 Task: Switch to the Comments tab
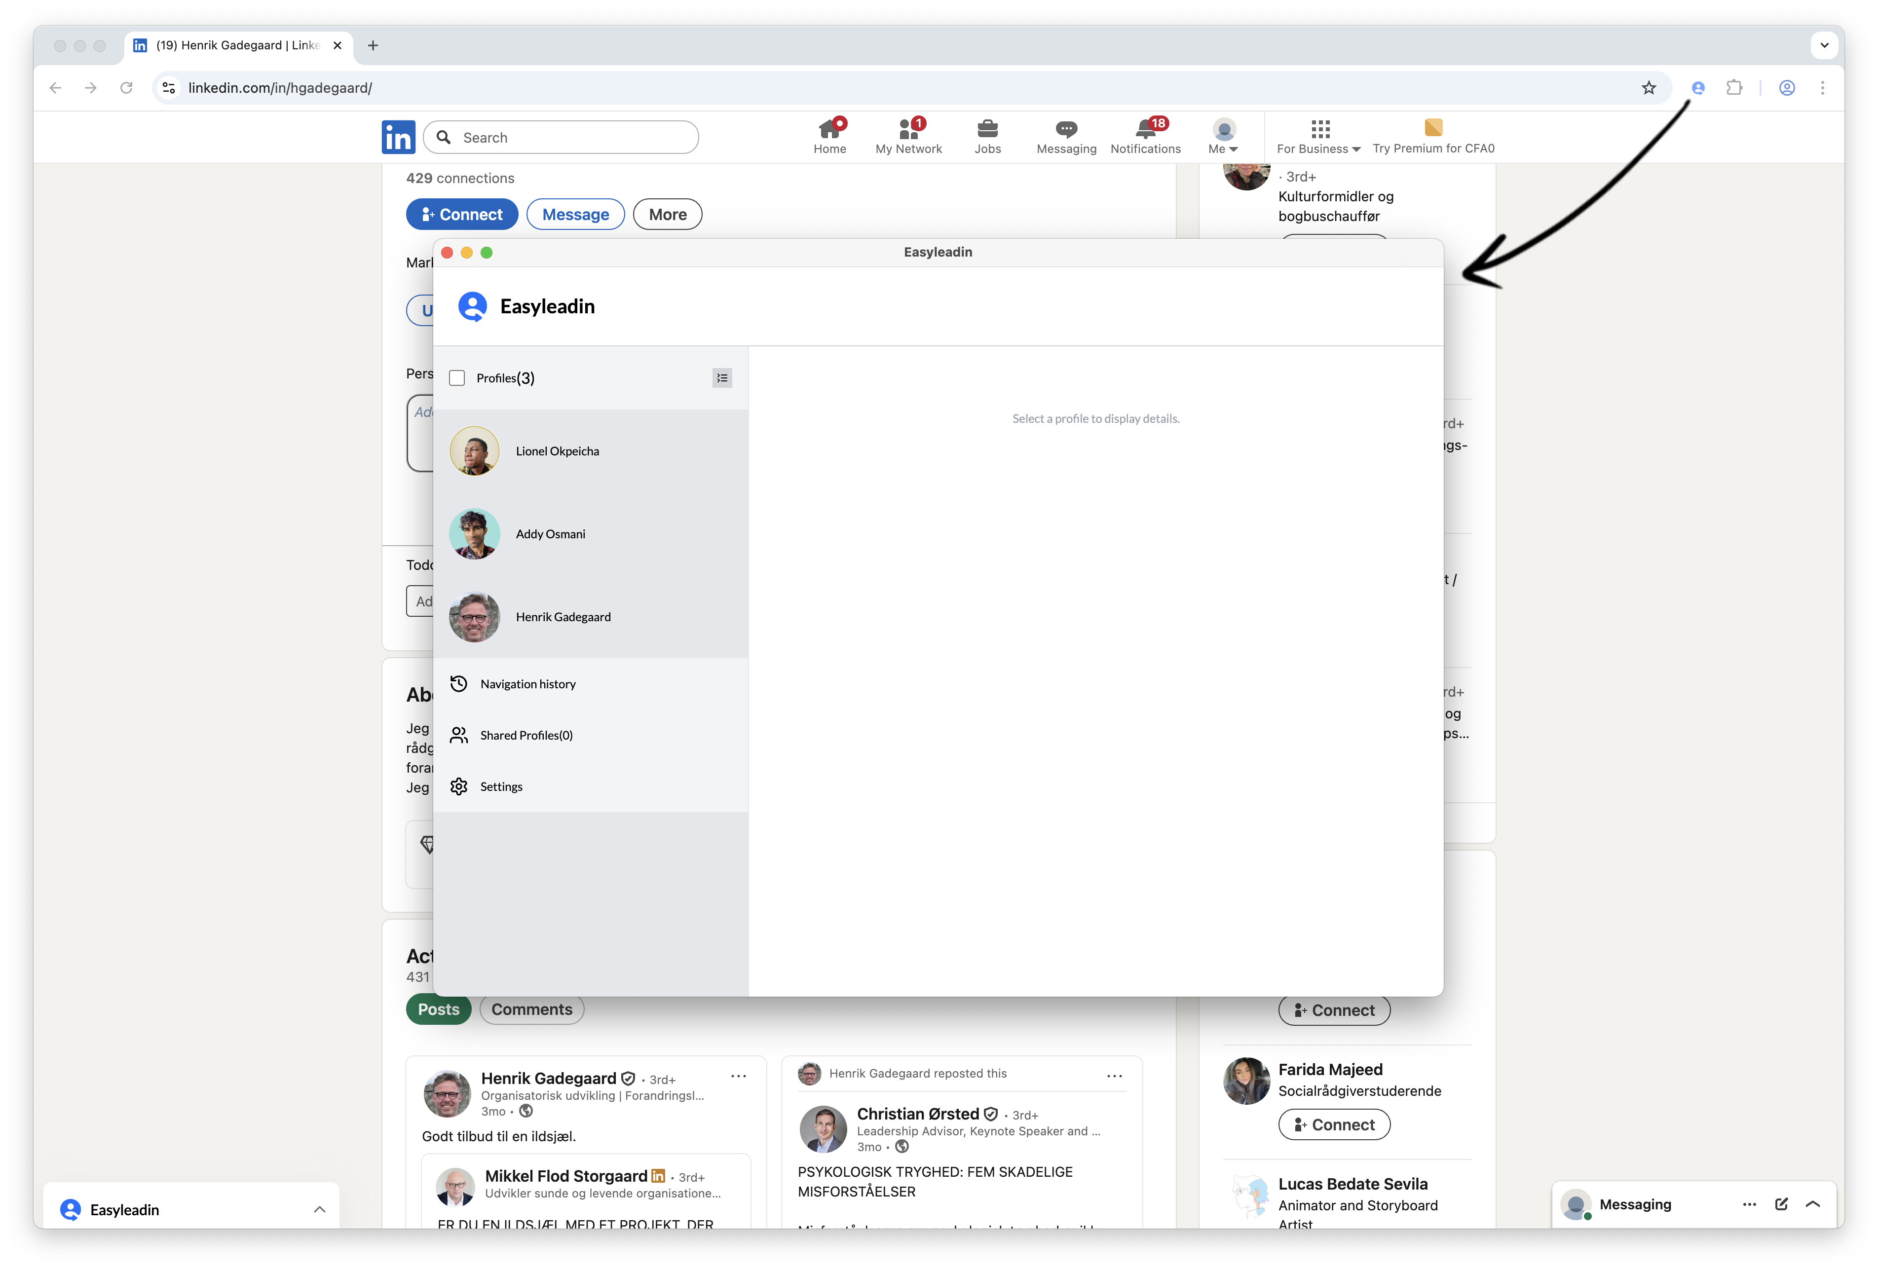(x=531, y=1009)
